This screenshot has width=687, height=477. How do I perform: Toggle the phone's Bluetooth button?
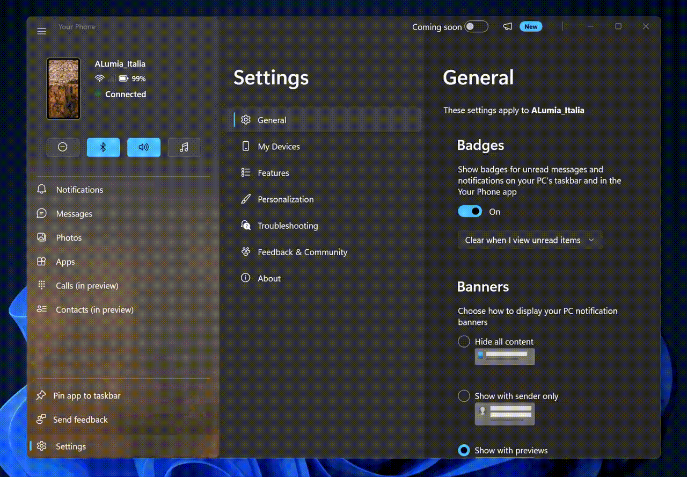tap(103, 147)
